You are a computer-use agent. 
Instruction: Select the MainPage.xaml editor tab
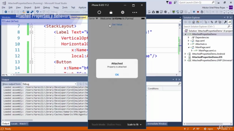click(78, 17)
